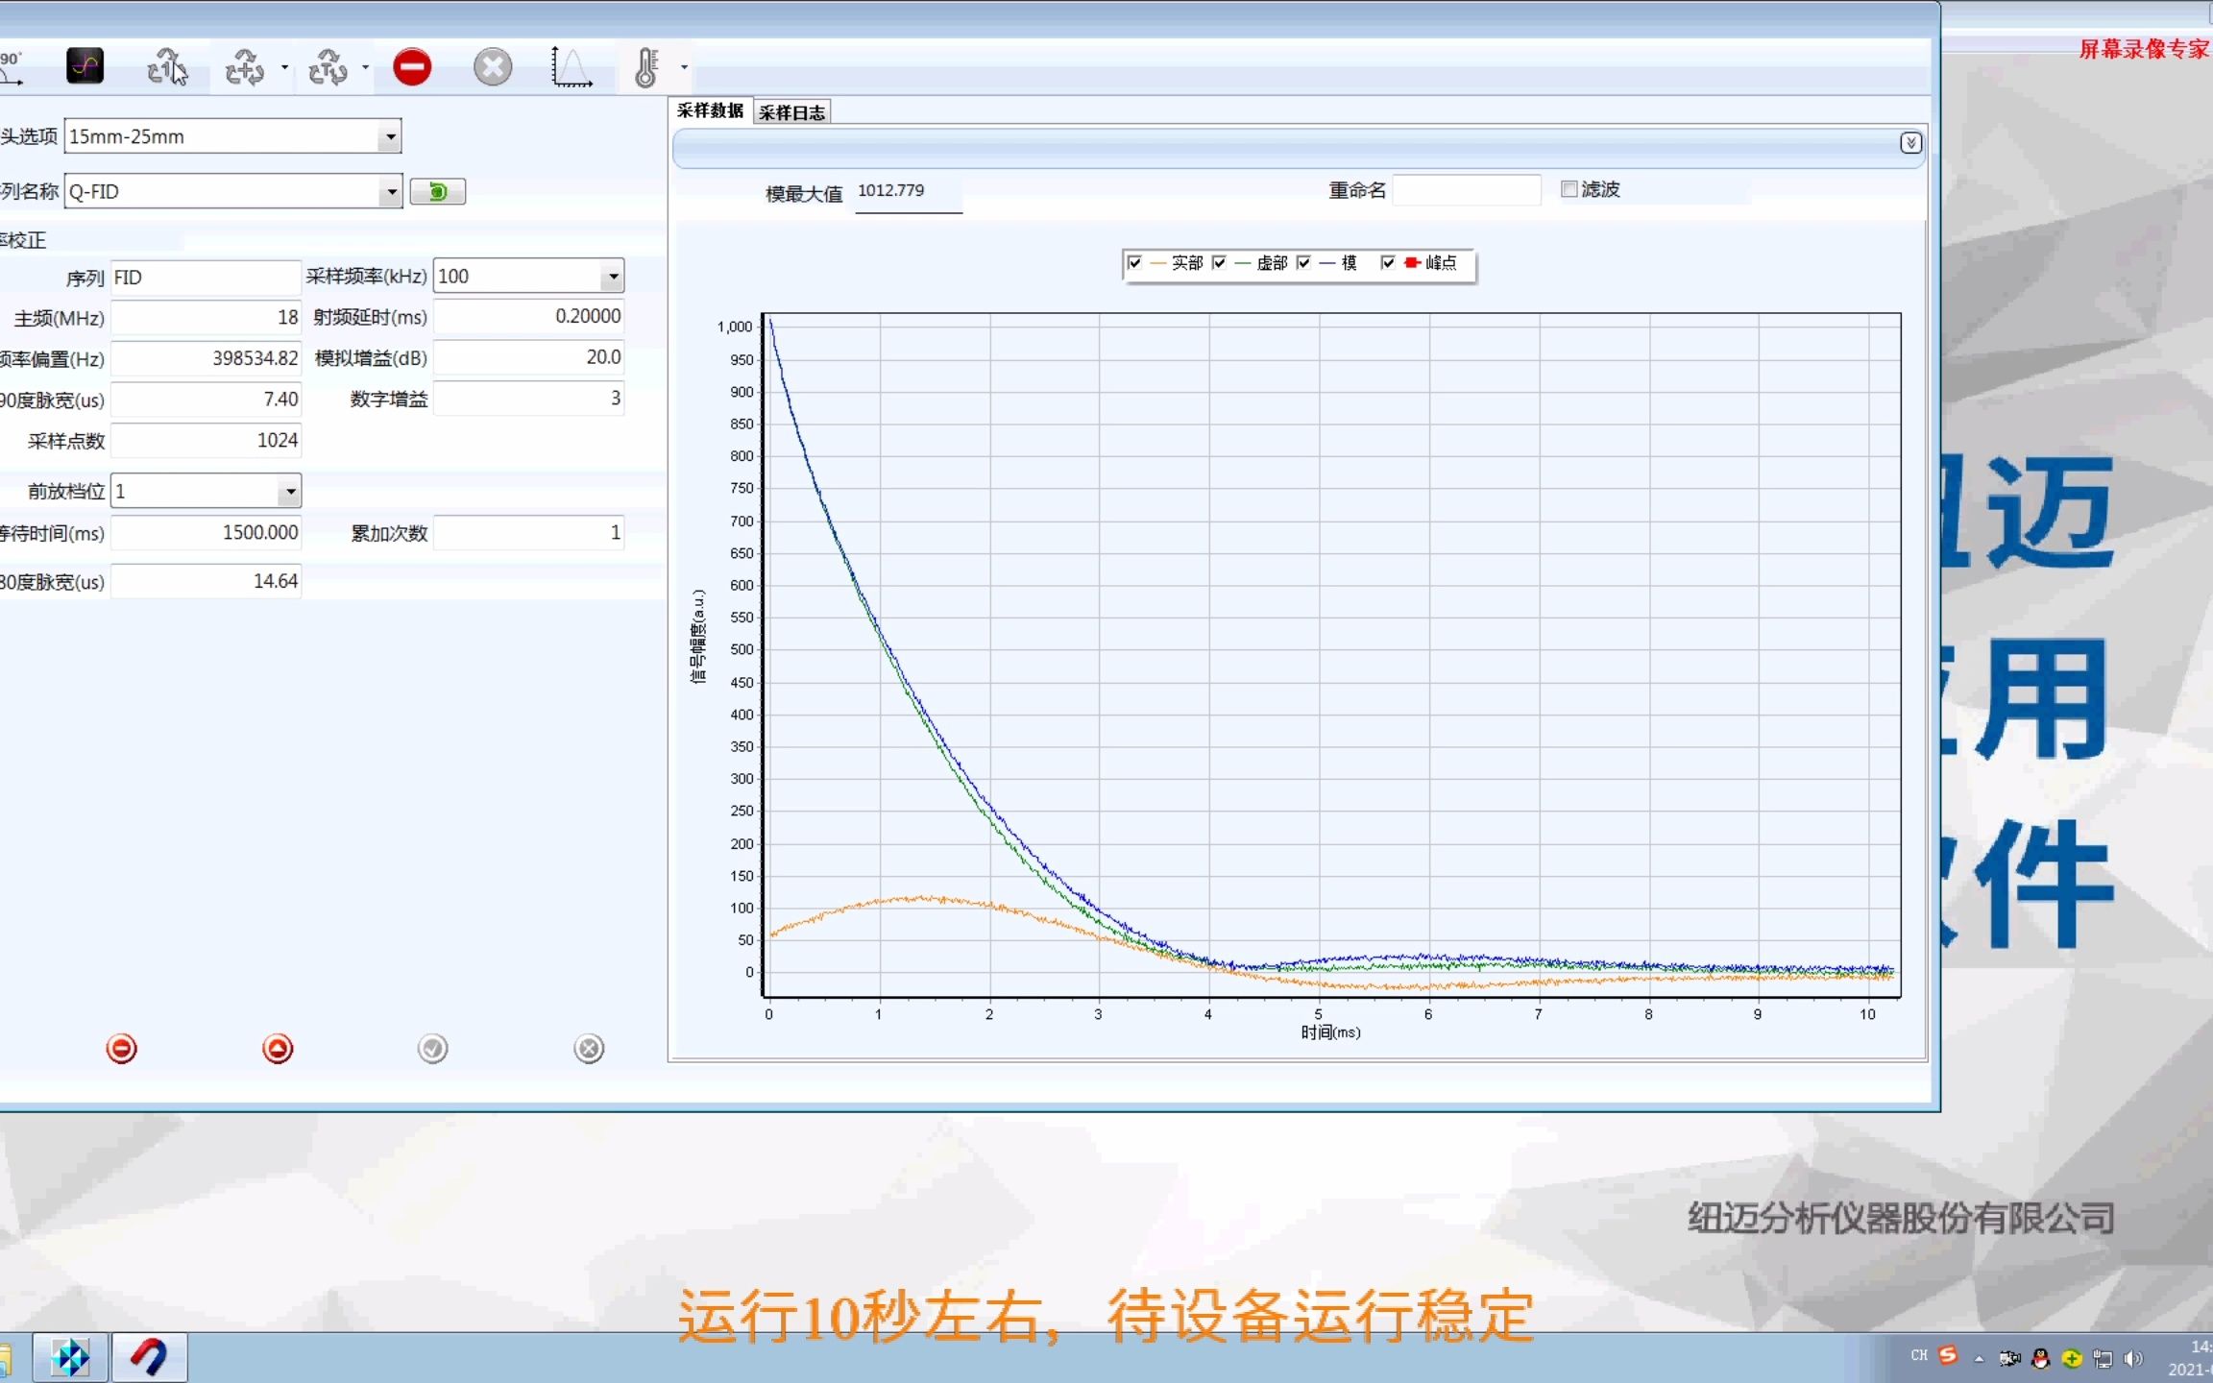Click the stop/abort recording icon
The image size is (2213, 1383).
click(x=413, y=65)
